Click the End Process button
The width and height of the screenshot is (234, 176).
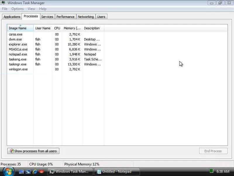click(x=213, y=151)
